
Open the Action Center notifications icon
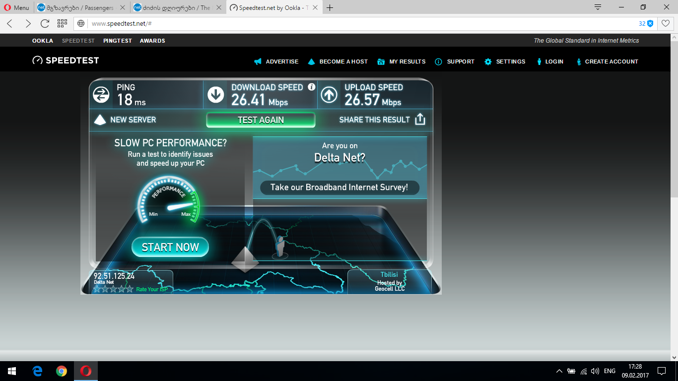point(662,371)
